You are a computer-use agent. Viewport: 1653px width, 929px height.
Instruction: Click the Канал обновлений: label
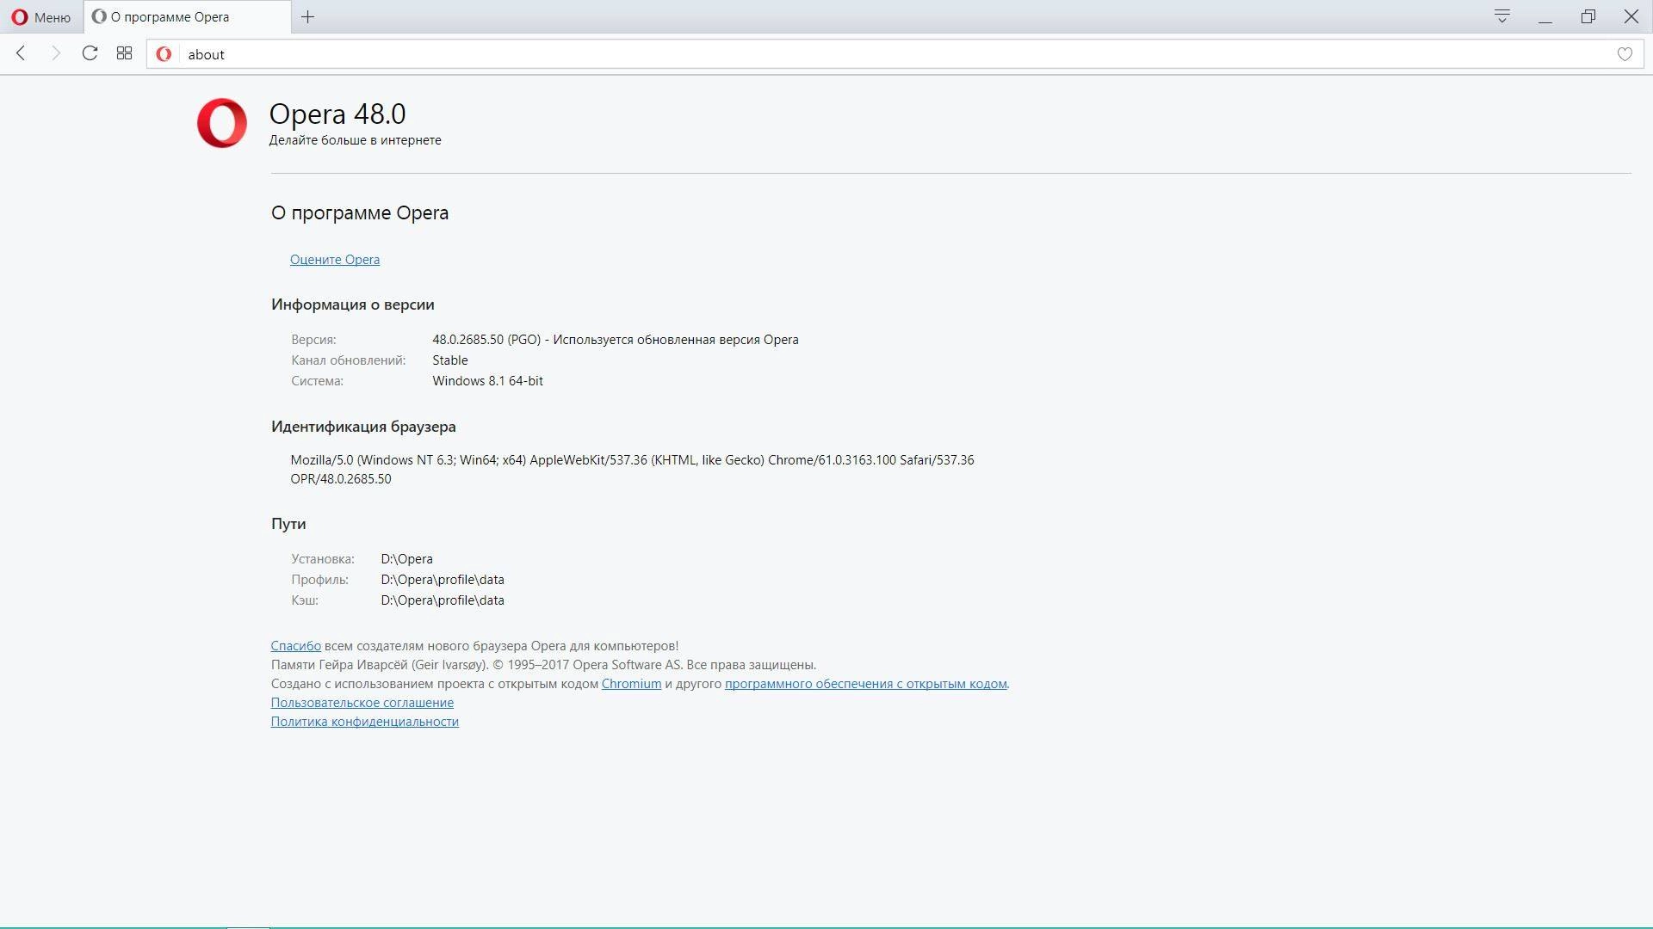pos(348,360)
